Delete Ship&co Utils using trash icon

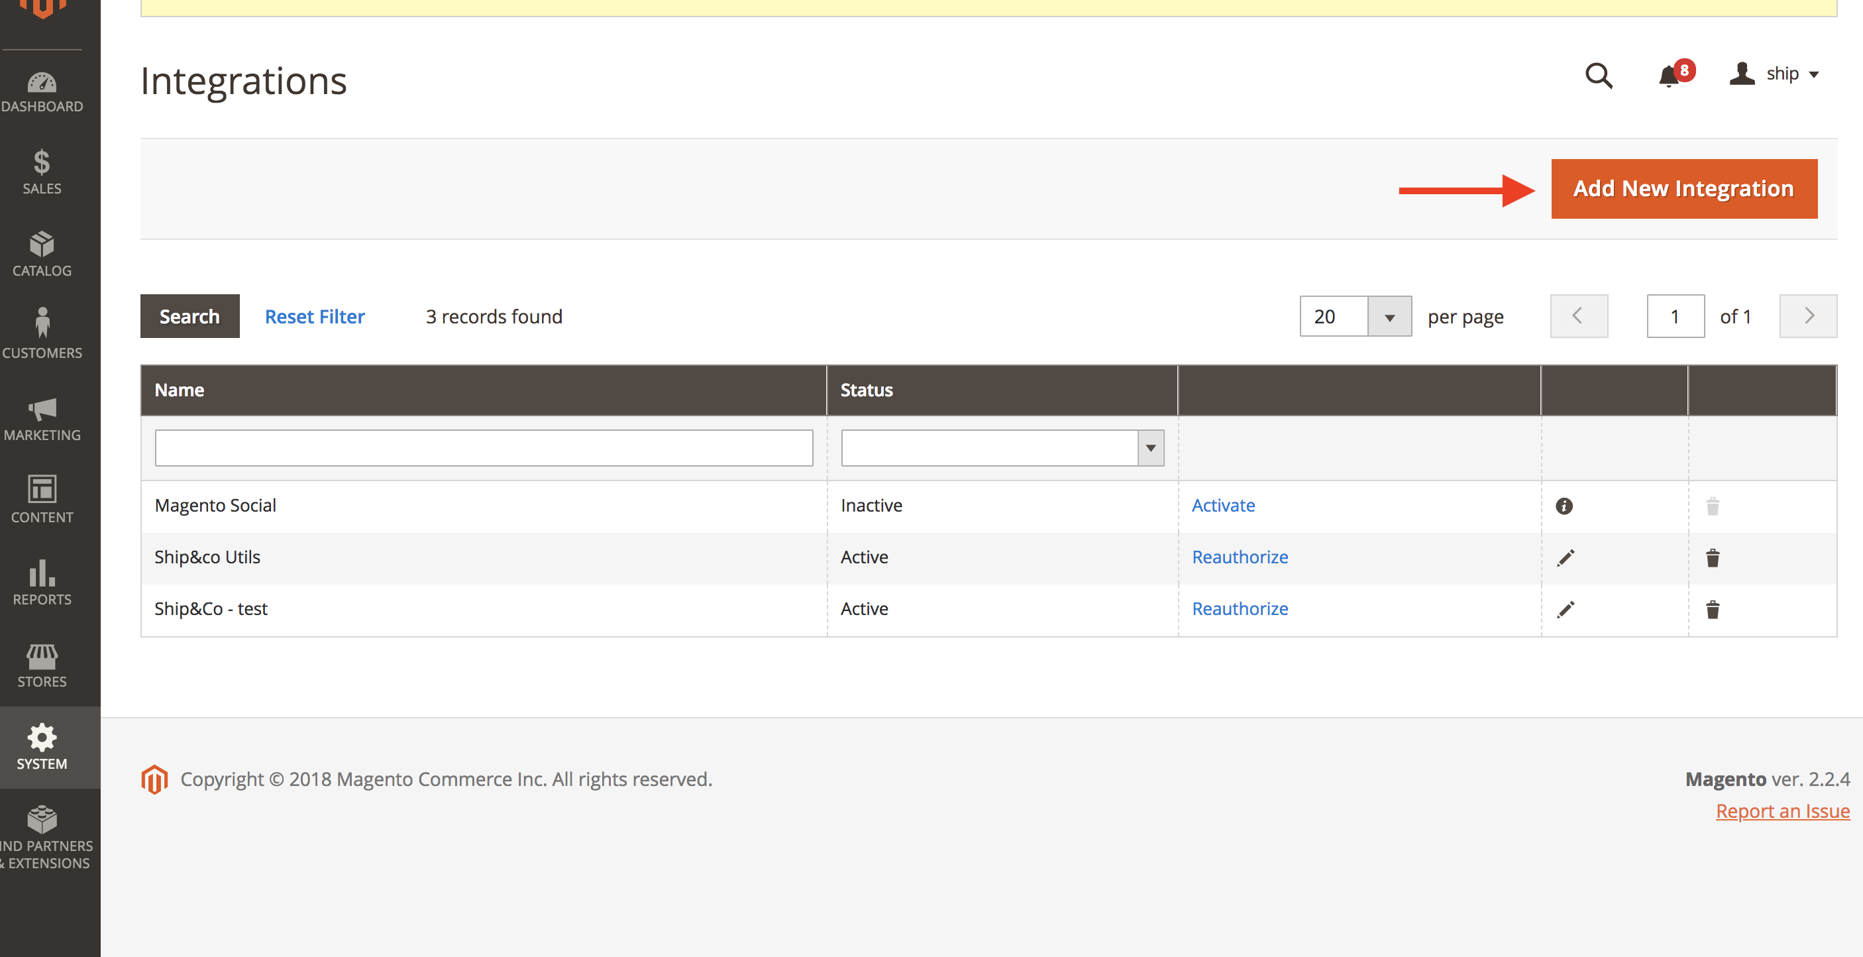(1712, 558)
